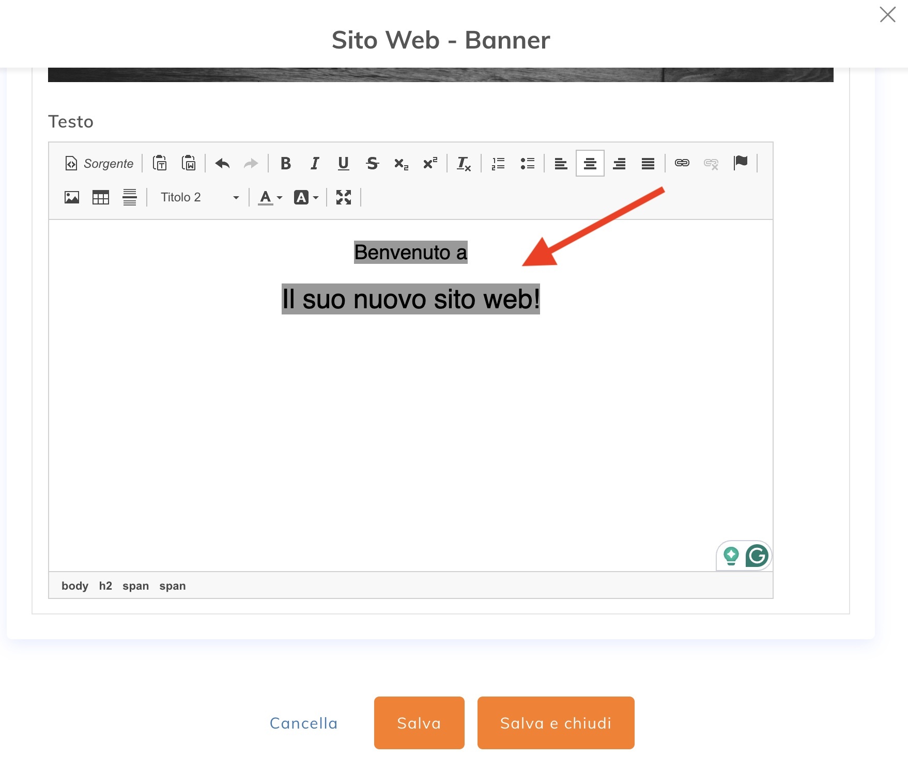Image resolution: width=908 pixels, height=758 pixels.
Task: Select the h2 element in path bar
Action: click(x=105, y=586)
